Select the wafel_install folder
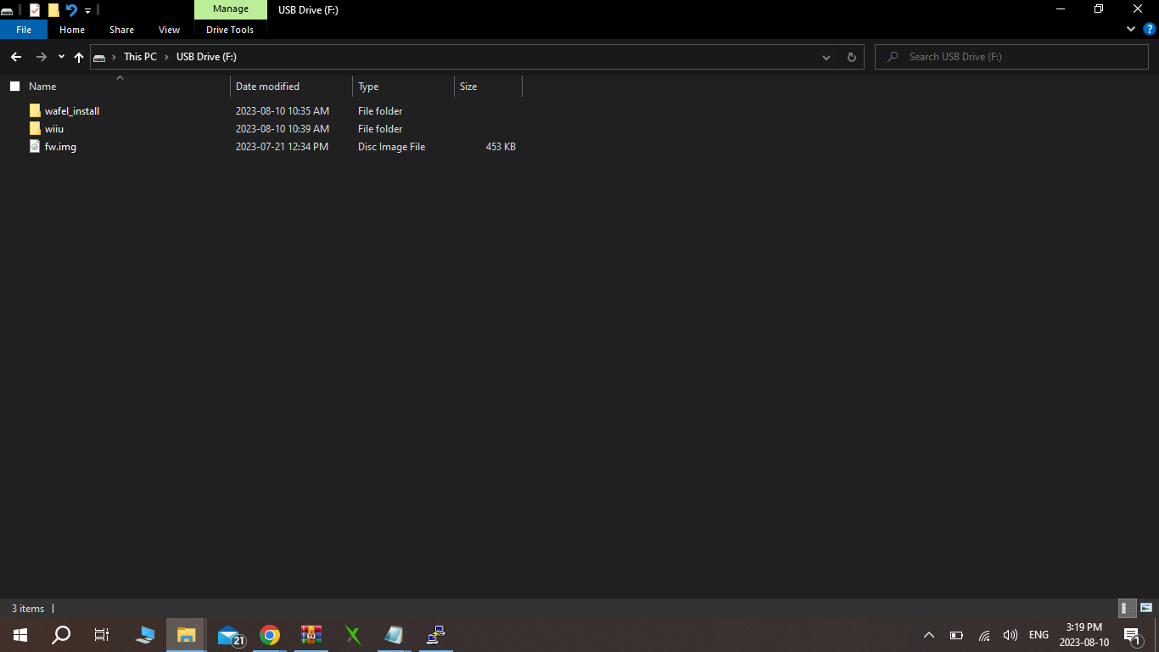The width and height of the screenshot is (1159, 652). (x=72, y=111)
